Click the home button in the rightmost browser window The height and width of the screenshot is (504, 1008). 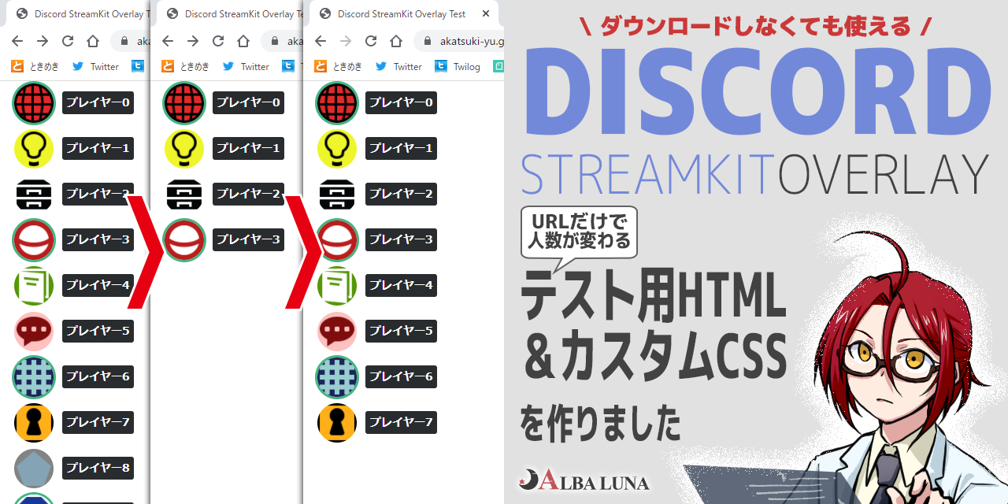pyautogui.click(x=396, y=41)
